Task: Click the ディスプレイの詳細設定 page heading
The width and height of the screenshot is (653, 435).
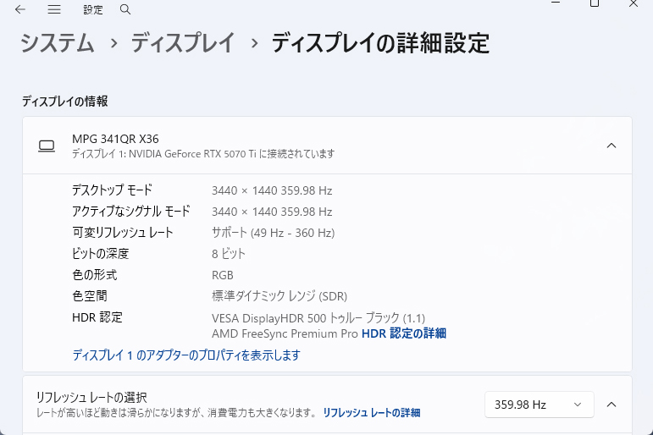Action: click(380, 43)
